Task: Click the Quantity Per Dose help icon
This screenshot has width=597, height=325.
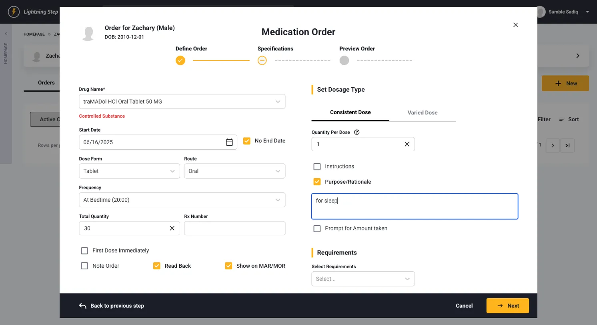Action: pyautogui.click(x=357, y=132)
